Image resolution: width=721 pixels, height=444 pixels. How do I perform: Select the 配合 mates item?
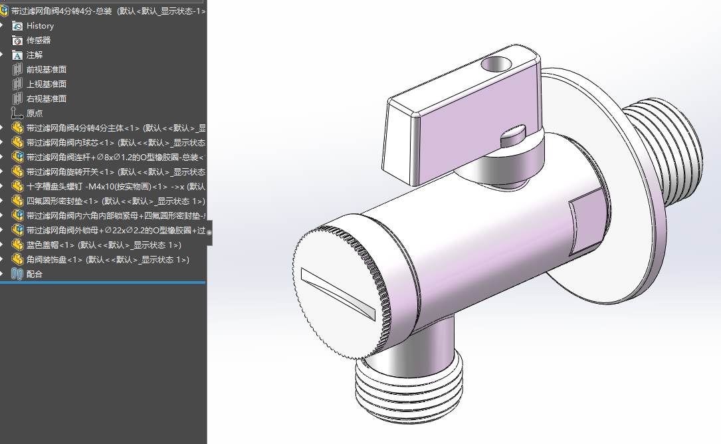pos(35,275)
